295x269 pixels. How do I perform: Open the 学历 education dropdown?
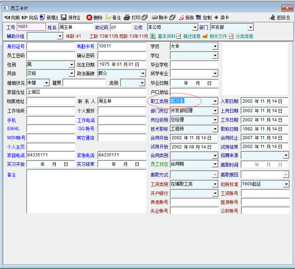click(215, 46)
